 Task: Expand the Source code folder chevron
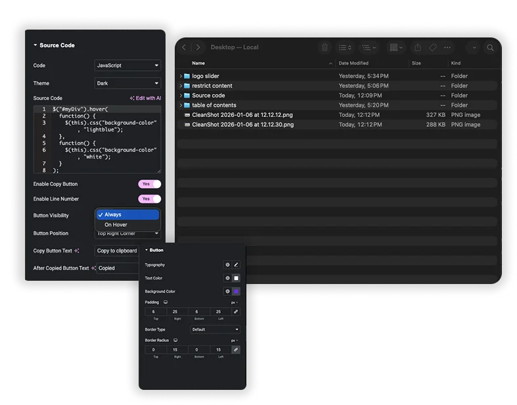pos(181,95)
